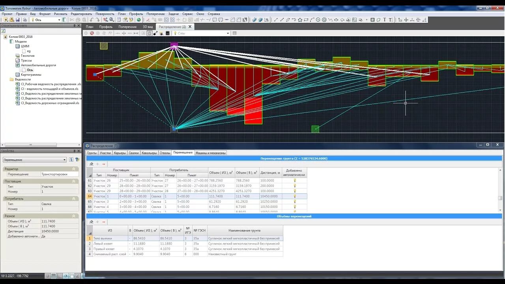Screen dimensions: 505x284
Task: Click the eraser edit icon in movements toolbar
Action: click(x=91, y=164)
